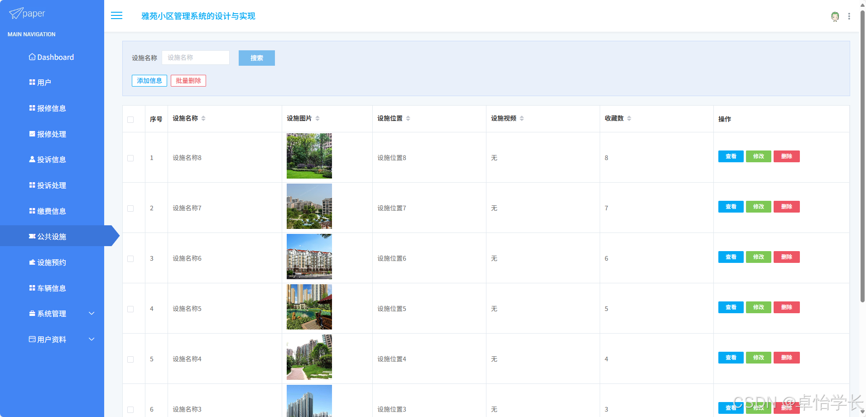Click the ticket icon beside 公共设施
This screenshot has width=866, height=417.
32,237
